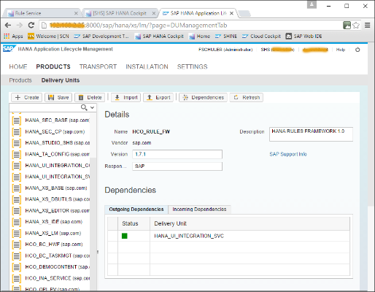Click the SAP logo
This screenshot has height=292, width=375.
click(9, 49)
